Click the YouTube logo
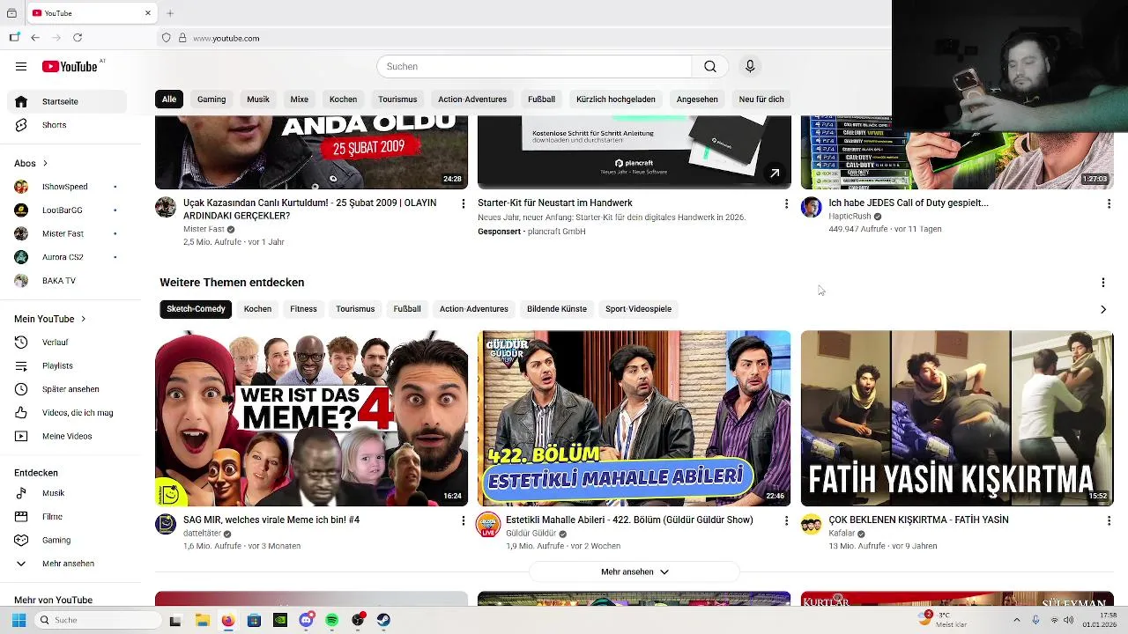 pos(70,67)
